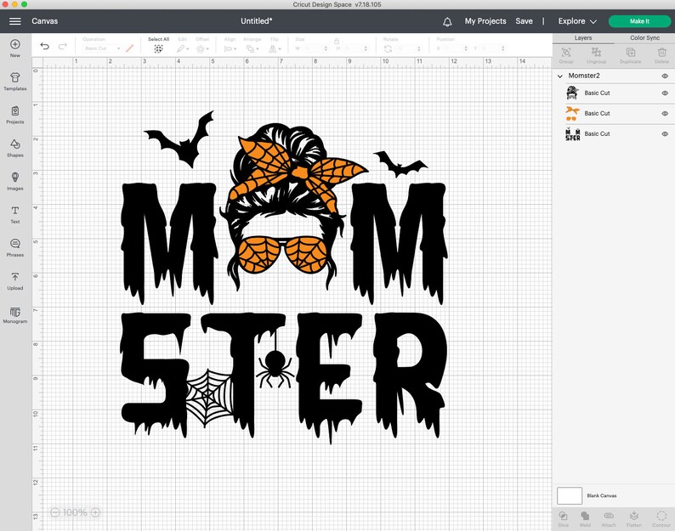Open the Arrange dropdown

point(252,48)
